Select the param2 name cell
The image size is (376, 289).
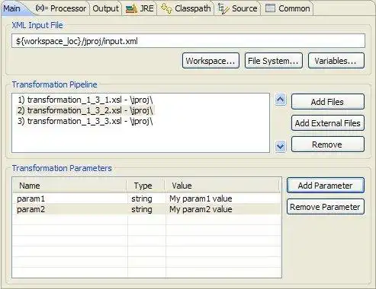tap(70, 209)
